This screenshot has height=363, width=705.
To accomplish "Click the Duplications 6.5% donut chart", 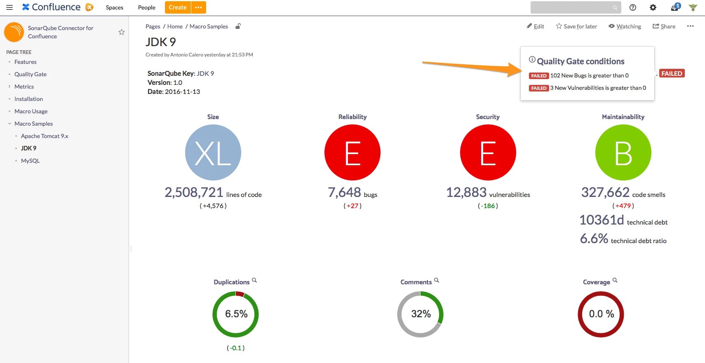I will click(x=236, y=314).
